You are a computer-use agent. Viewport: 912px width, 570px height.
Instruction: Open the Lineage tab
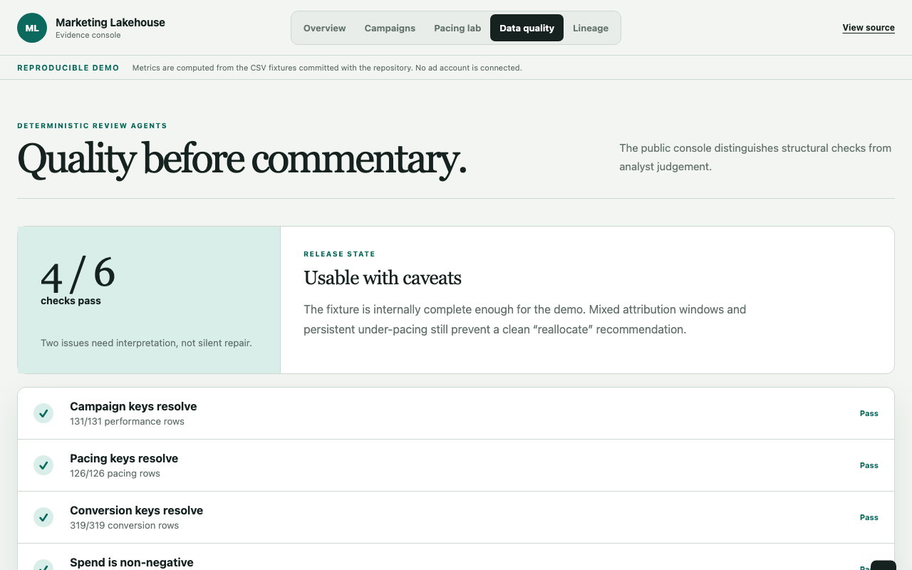point(591,28)
